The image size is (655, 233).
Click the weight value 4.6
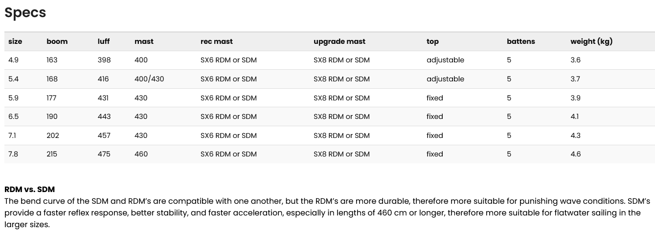pyautogui.click(x=575, y=154)
